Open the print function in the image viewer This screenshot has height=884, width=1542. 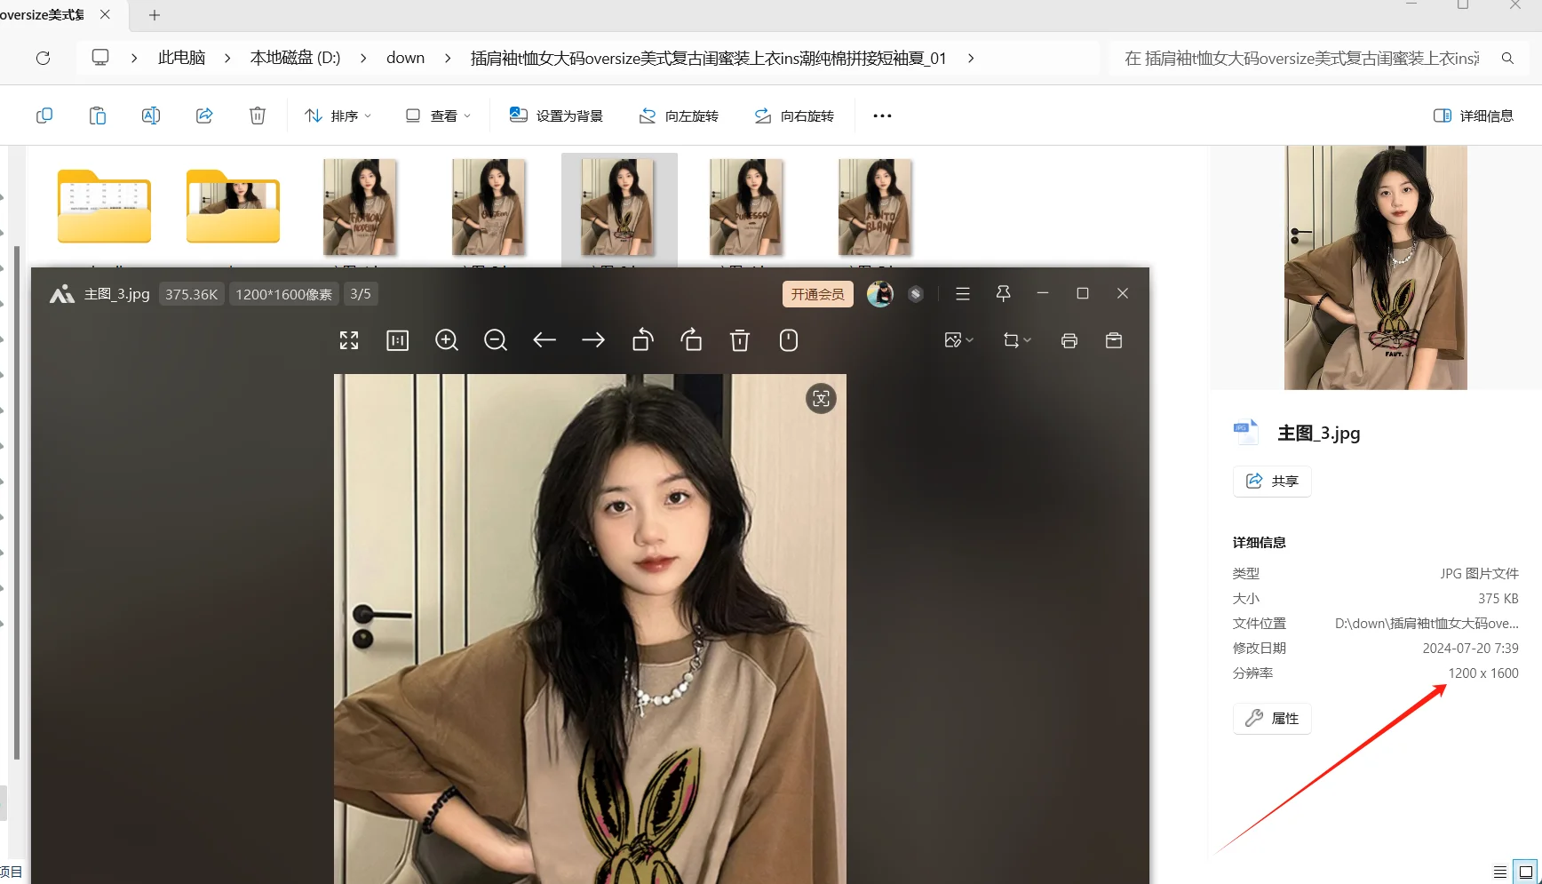[x=1069, y=340]
